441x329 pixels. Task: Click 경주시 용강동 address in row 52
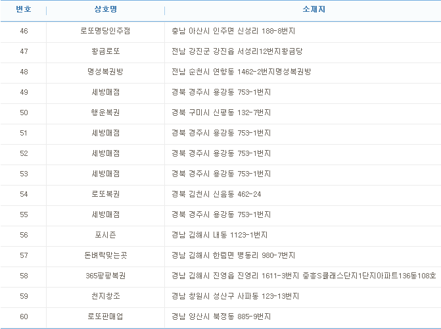click(x=221, y=153)
